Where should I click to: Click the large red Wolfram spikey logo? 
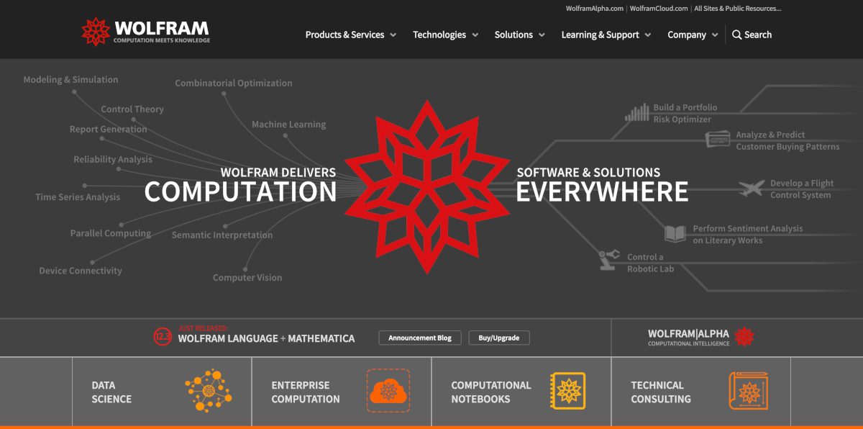point(427,186)
